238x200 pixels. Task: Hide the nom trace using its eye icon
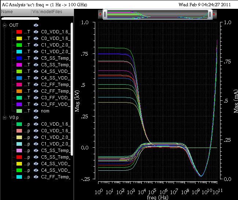click(x=36, y=111)
